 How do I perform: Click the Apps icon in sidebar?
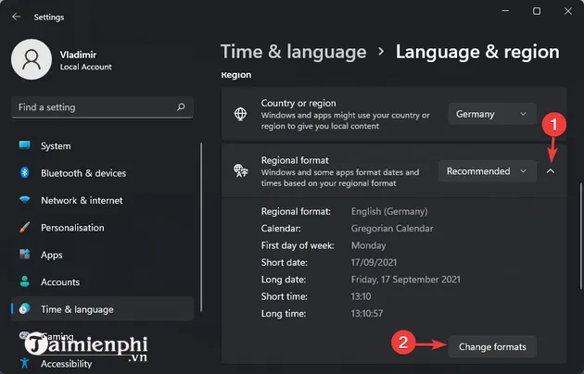coord(24,255)
